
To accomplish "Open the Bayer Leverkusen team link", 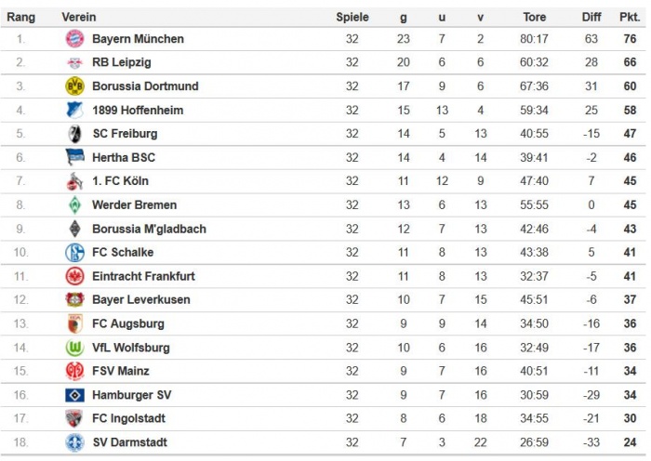I will pyautogui.click(x=140, y=300).
